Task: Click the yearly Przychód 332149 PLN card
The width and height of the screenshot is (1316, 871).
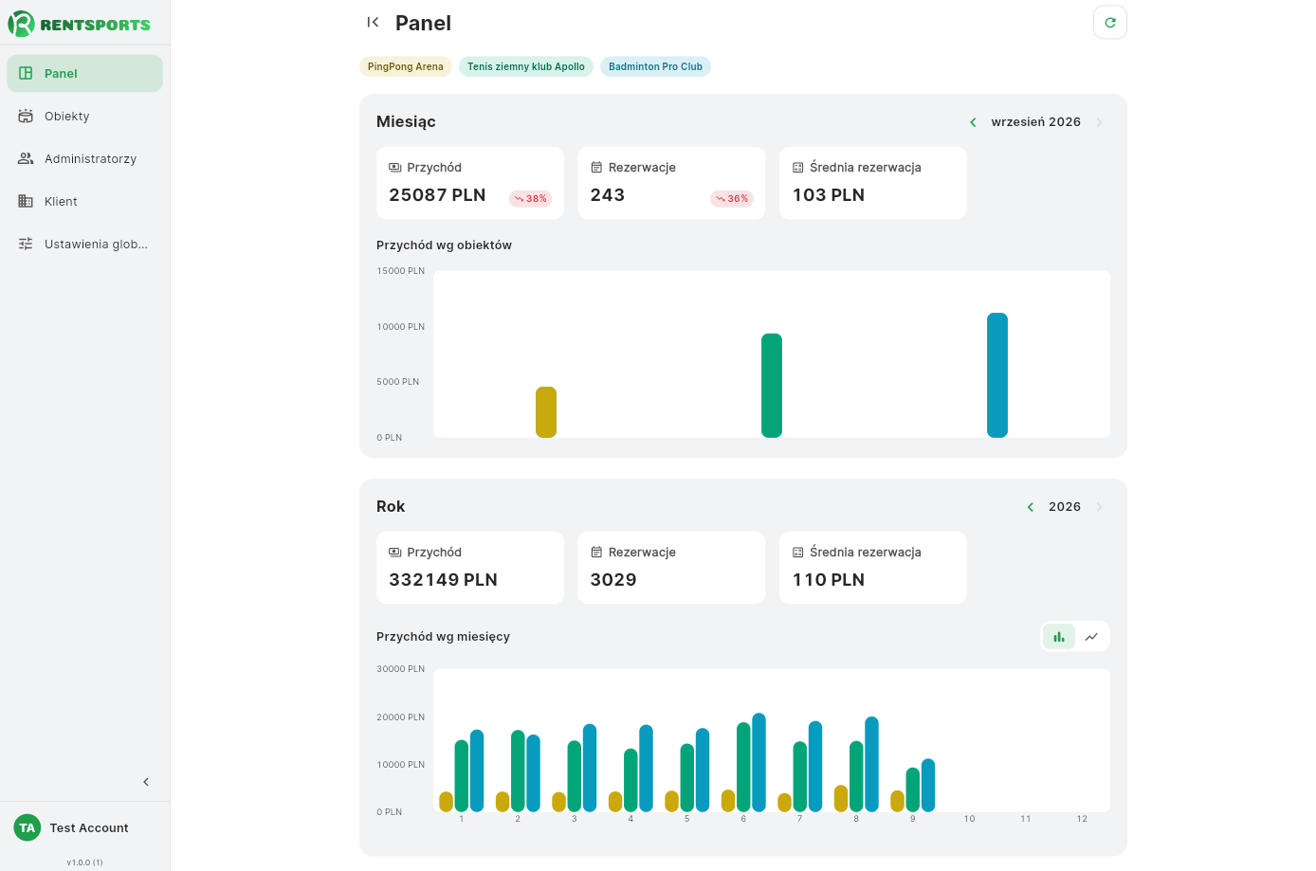Action: tap(470, 568)
